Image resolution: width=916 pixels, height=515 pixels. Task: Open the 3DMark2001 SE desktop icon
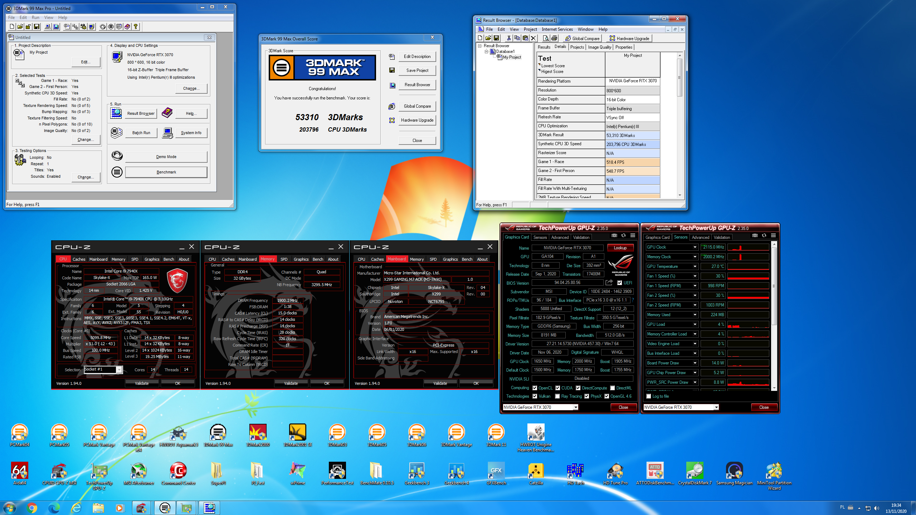tap(297, 435)
